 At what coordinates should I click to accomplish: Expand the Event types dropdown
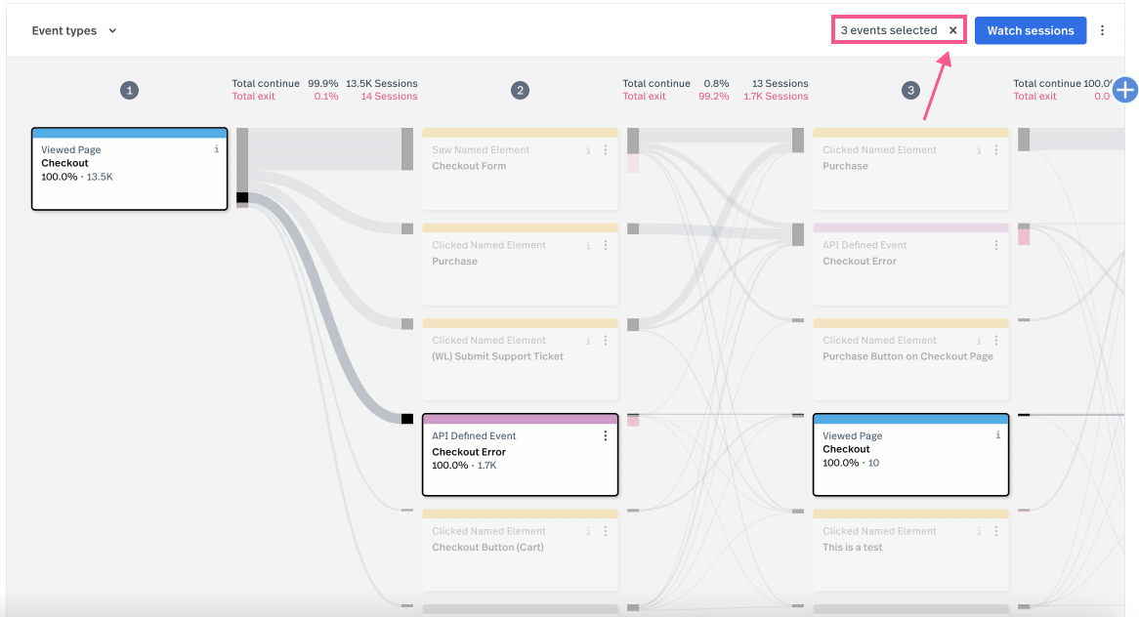pyautogui.click(x=74, y=30)
